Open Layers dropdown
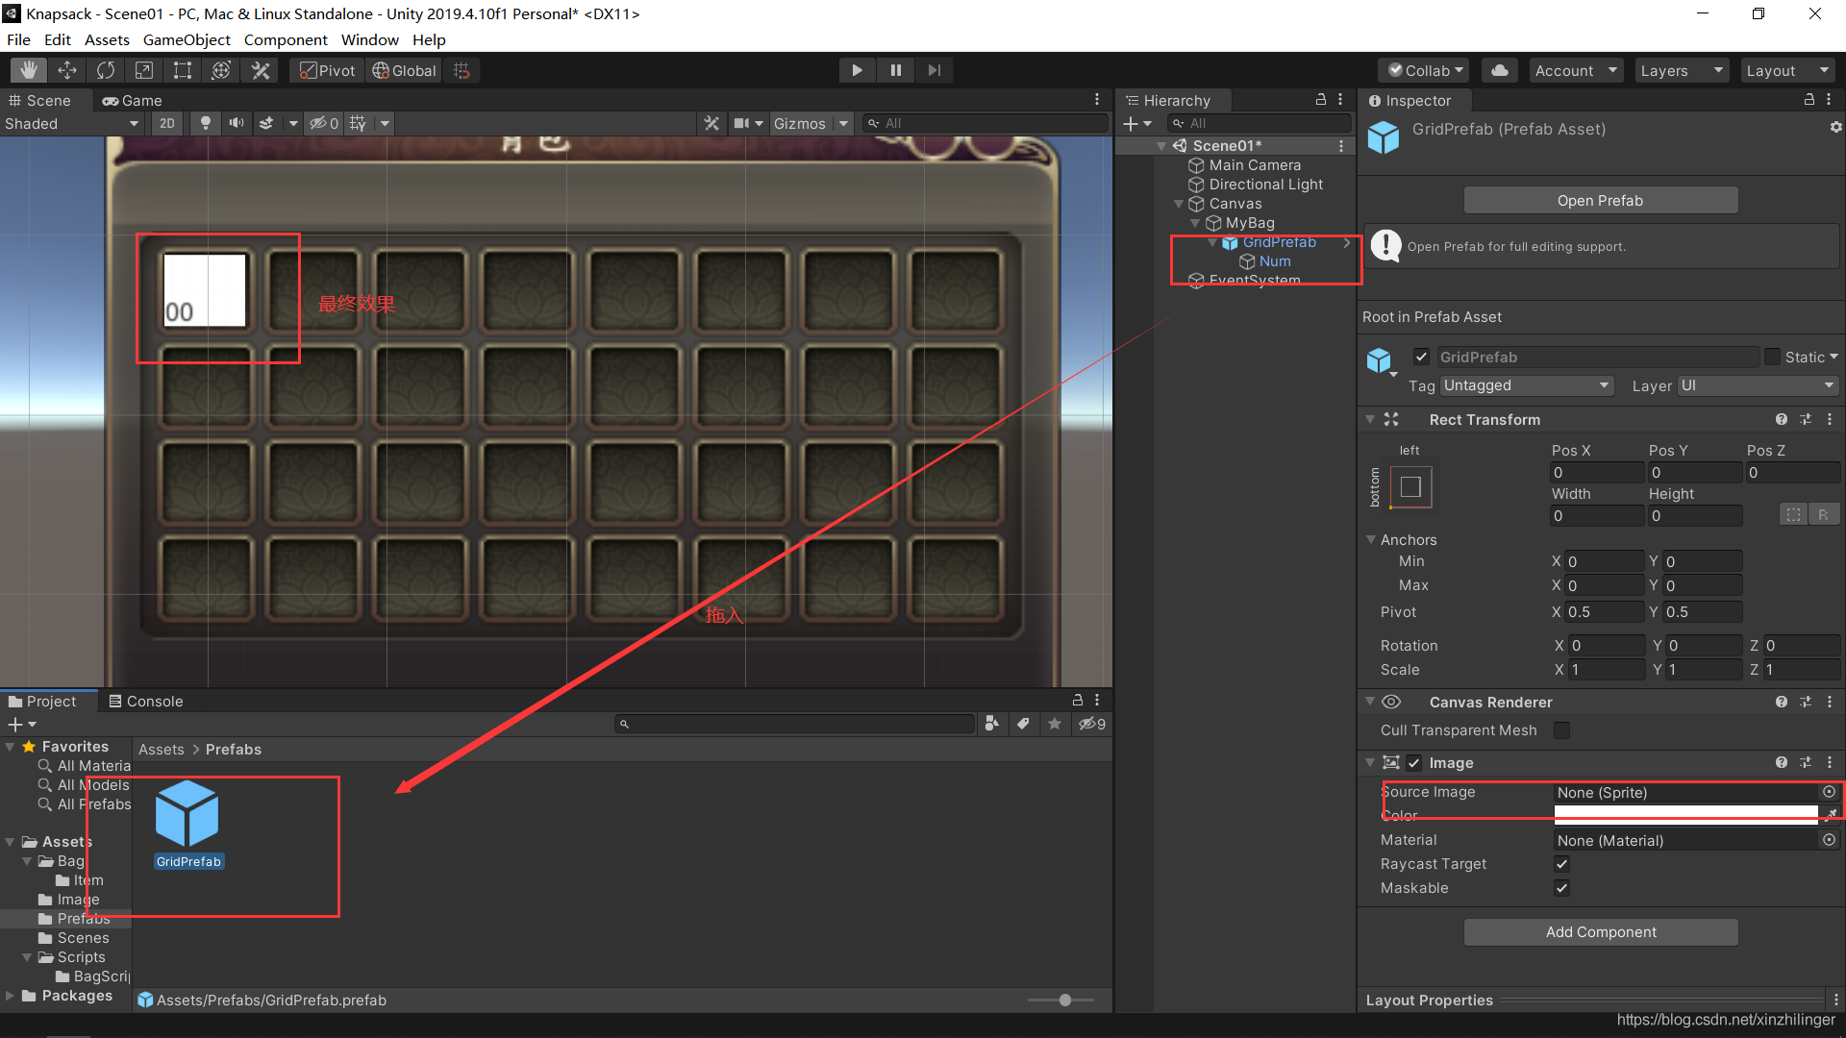The image size is (1846, 1038). pos(1681,70)
